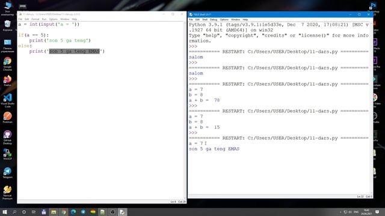The height and width of the screenshot is (216, 385).
Task: Open Debug menu in IDLE Shell
Action: [x=214, y=20]
